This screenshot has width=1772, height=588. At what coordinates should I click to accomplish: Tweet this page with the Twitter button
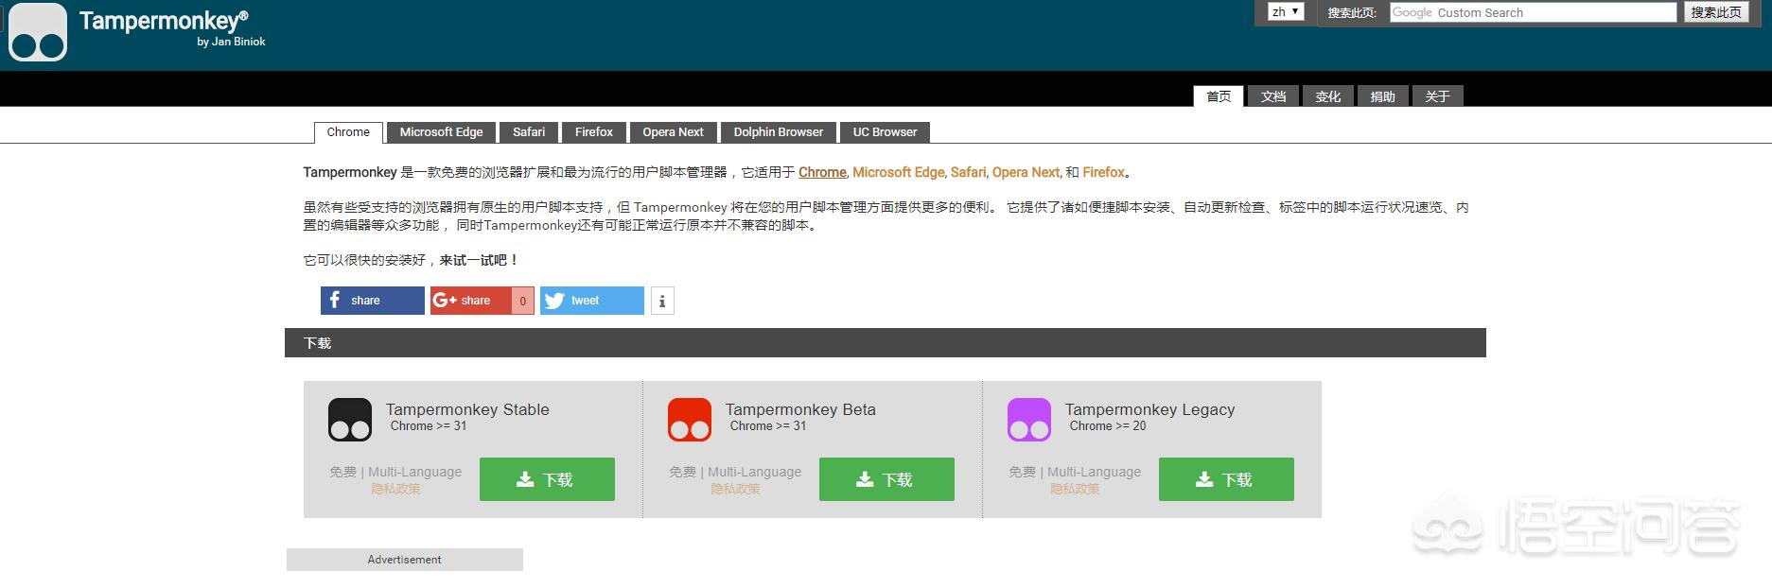591,301
